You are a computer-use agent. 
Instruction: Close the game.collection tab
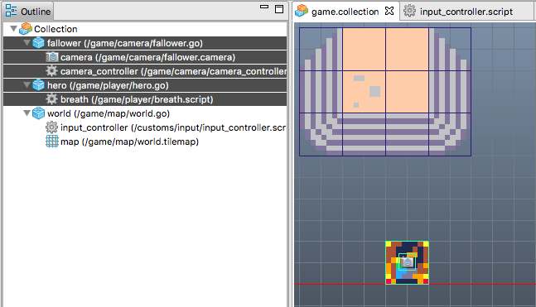[389, 11]
